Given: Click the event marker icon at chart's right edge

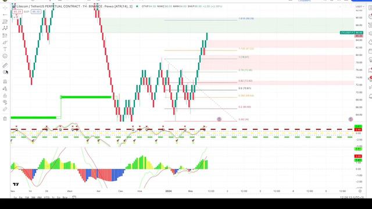Looking at the screenshot, I should (x=350, y=119).
